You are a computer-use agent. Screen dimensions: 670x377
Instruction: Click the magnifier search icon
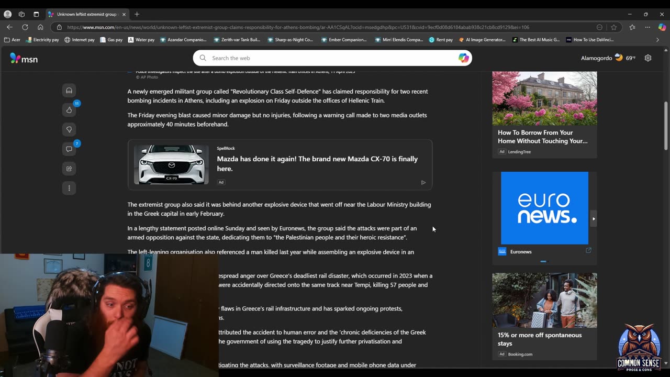click(x=203, y=58)
